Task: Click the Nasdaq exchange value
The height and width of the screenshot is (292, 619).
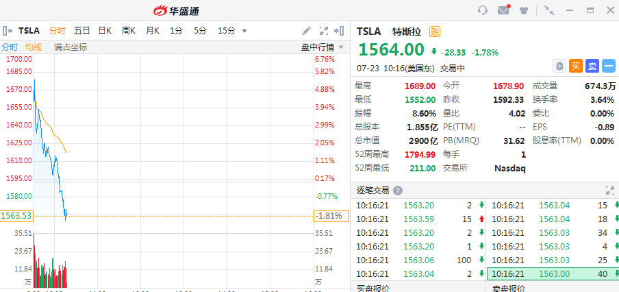Action: click(510, 169)
